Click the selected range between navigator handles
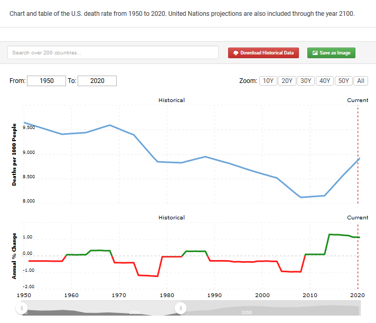 (100, 310)
